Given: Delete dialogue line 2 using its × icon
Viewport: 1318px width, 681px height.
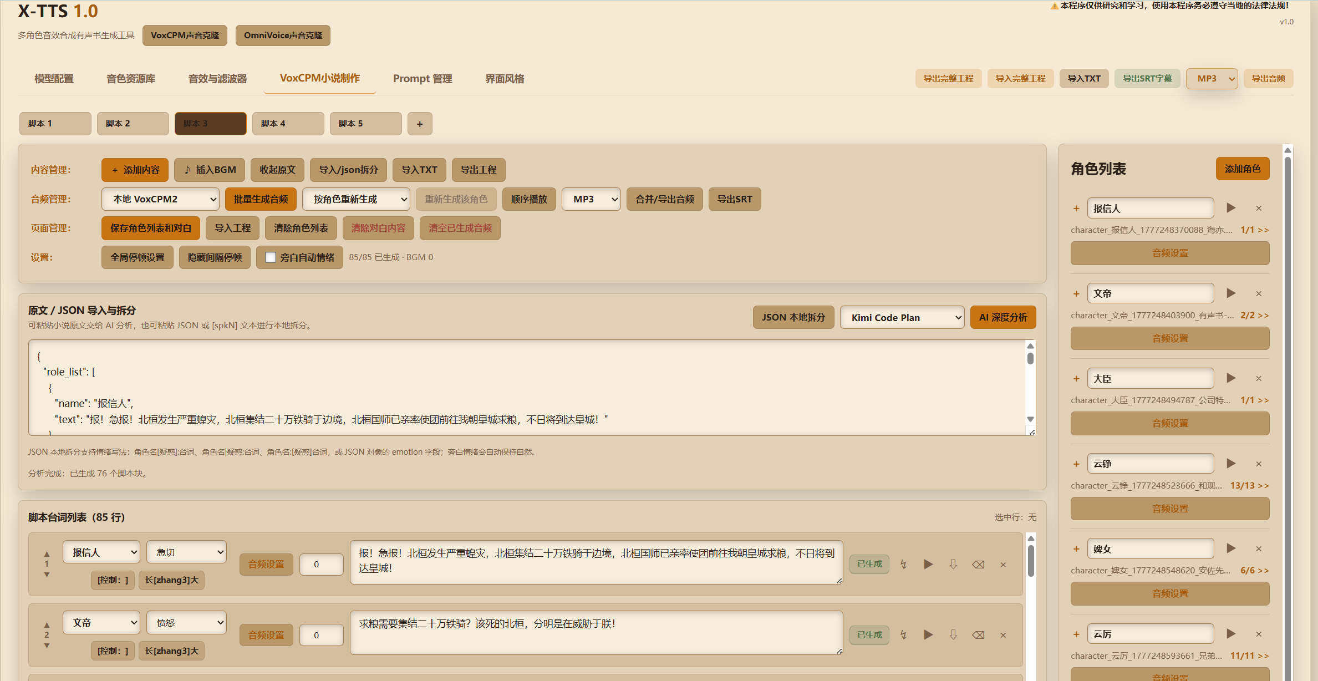Looking at the screenshot, I should (1003, 635).
